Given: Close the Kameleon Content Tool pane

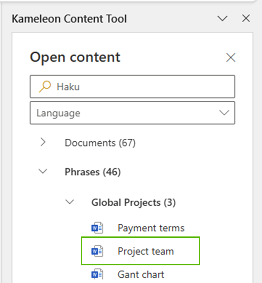Looking at the screenshot, I should pos(246,19).
